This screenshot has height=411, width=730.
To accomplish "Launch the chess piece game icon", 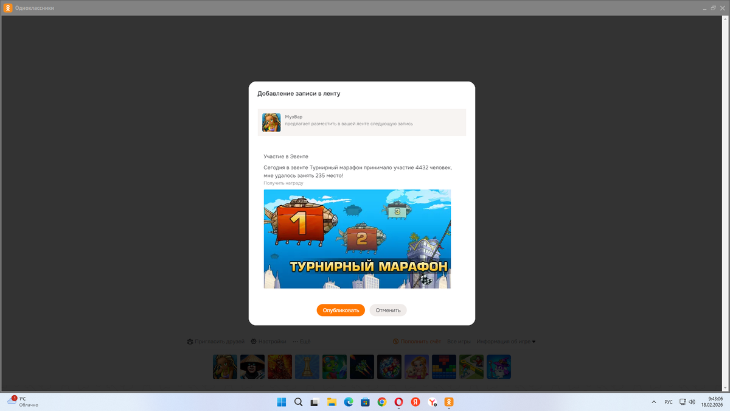I will [307, 367].
